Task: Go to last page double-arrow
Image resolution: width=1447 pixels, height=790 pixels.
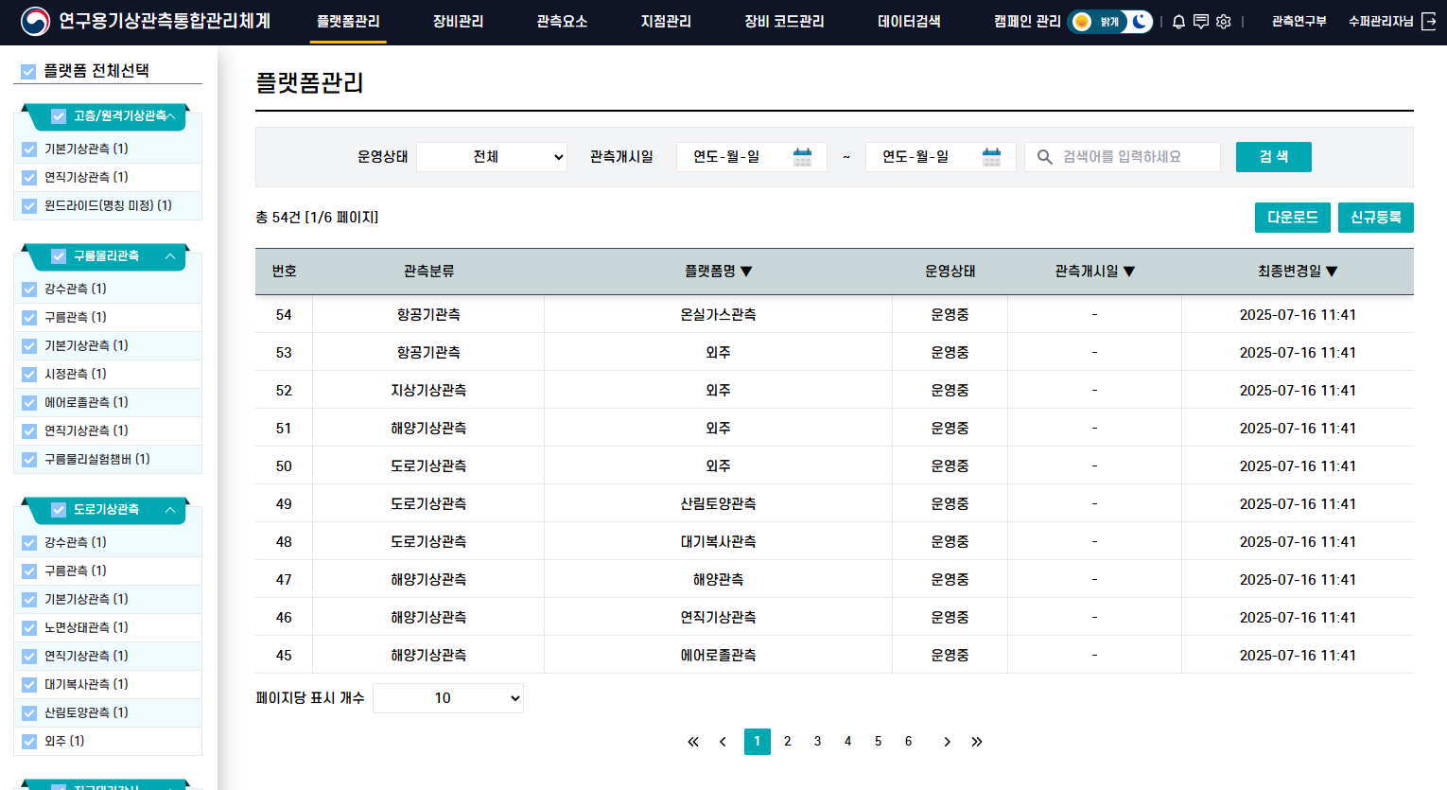Action: click(977, 742)
